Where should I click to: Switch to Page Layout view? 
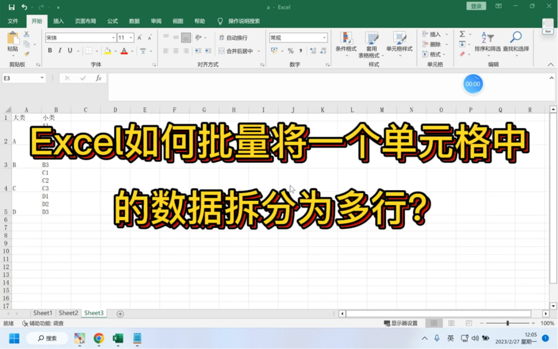(451, 323)
